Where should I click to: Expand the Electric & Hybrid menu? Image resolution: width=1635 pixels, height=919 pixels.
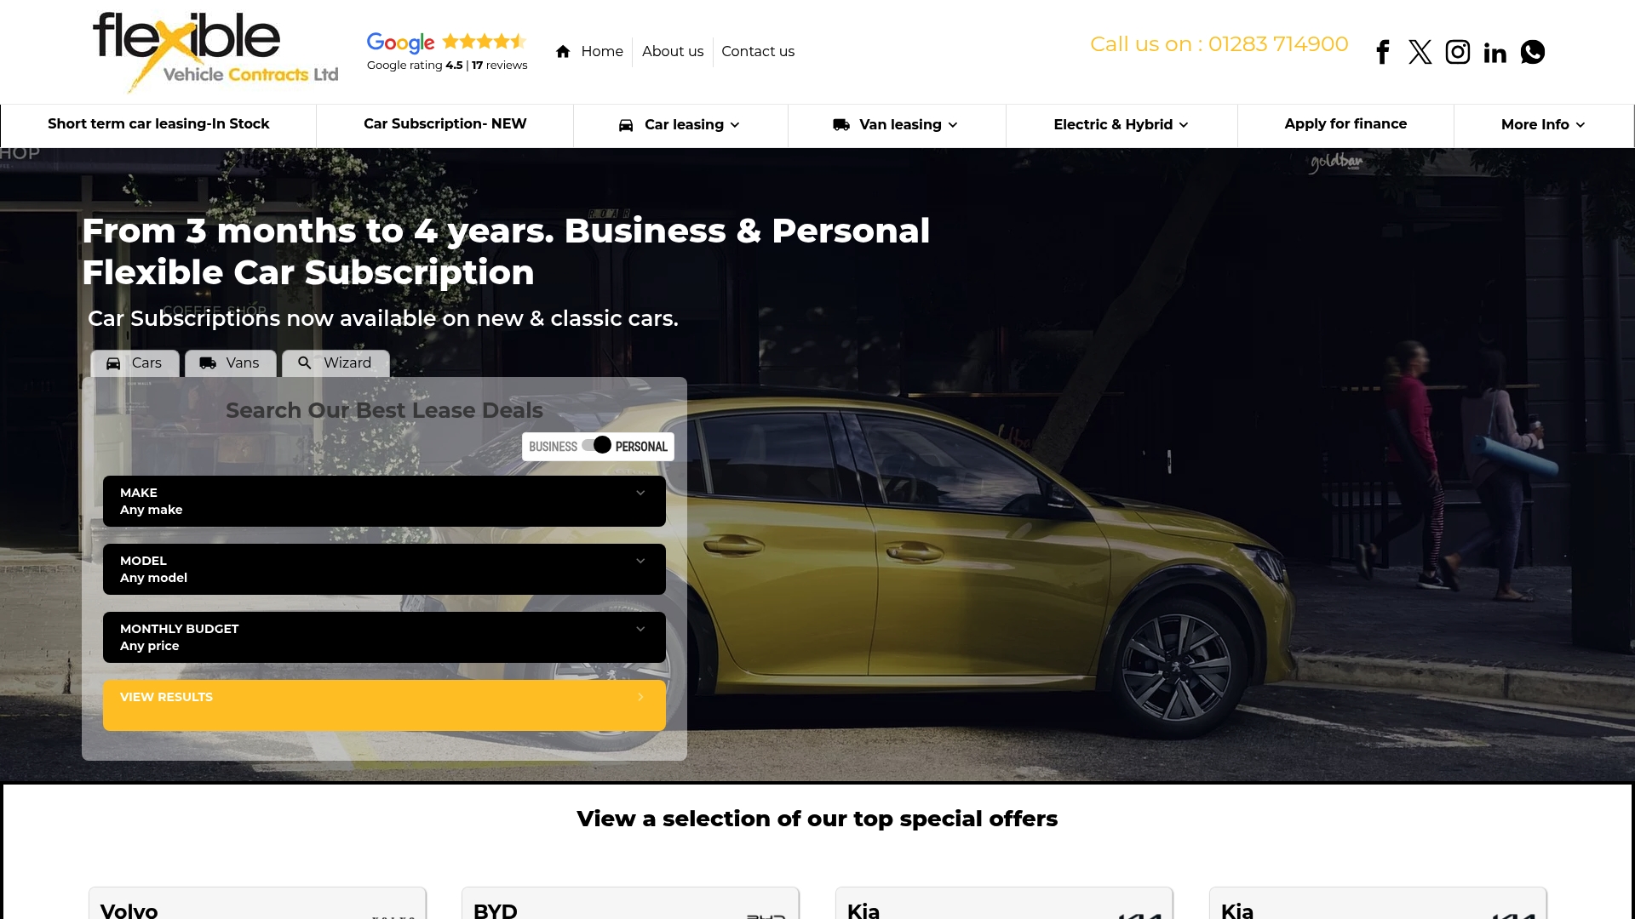[1122, 125]
